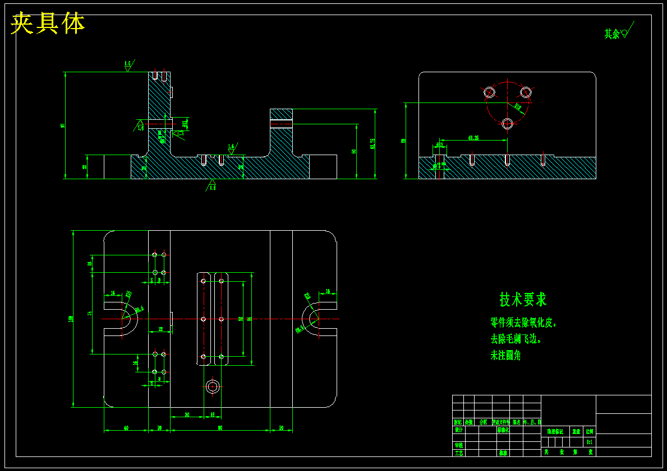
Task: Select the 批准 title block label
Action: [x=503, y=453]
